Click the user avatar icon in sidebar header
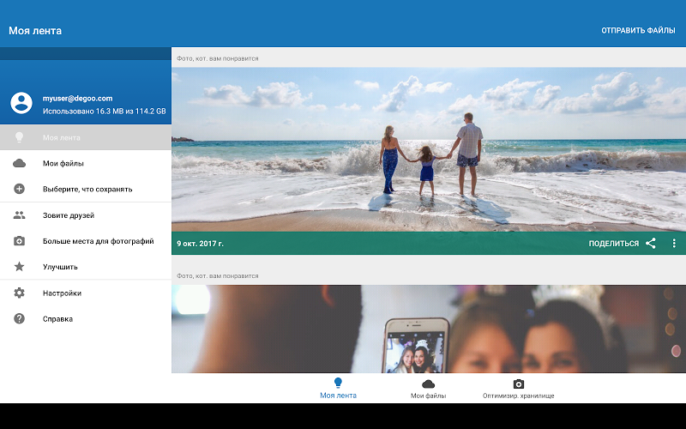This screenshot has width=686, height=429. [21, 104]
